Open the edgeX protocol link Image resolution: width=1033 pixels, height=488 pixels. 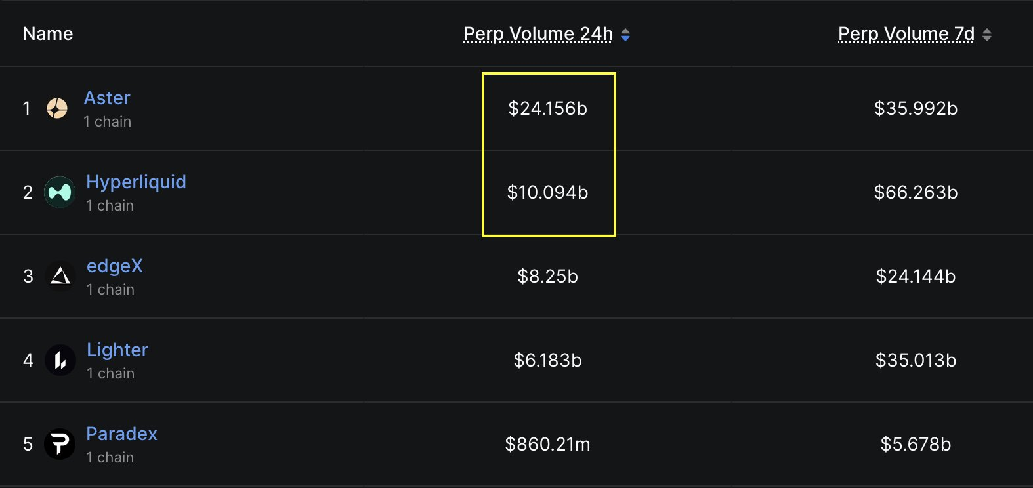tap(115, 266)
